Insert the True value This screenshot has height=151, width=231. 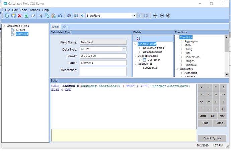click(205, 123)
